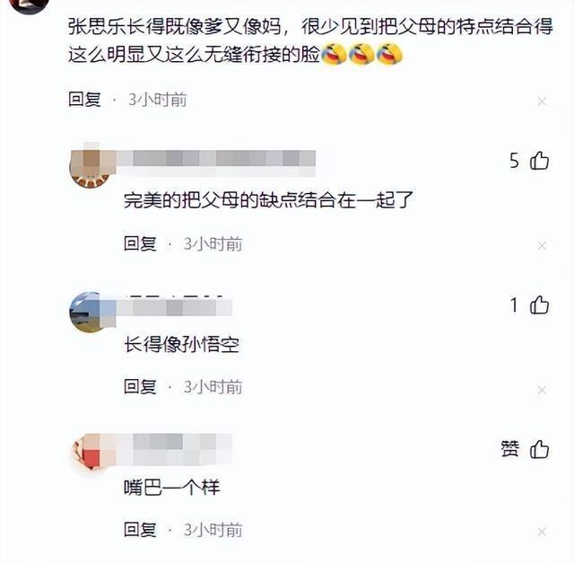This screenshot has width=574, height=564.
Task: Open the top commenter's dark avatar
Action: 30,5
